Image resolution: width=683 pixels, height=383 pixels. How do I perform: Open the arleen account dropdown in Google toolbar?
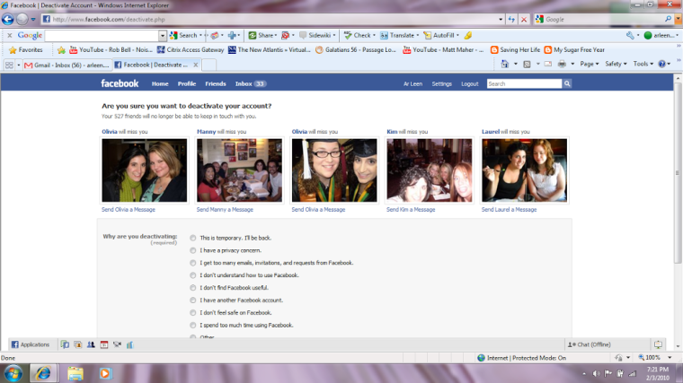(x=661, y=35)
